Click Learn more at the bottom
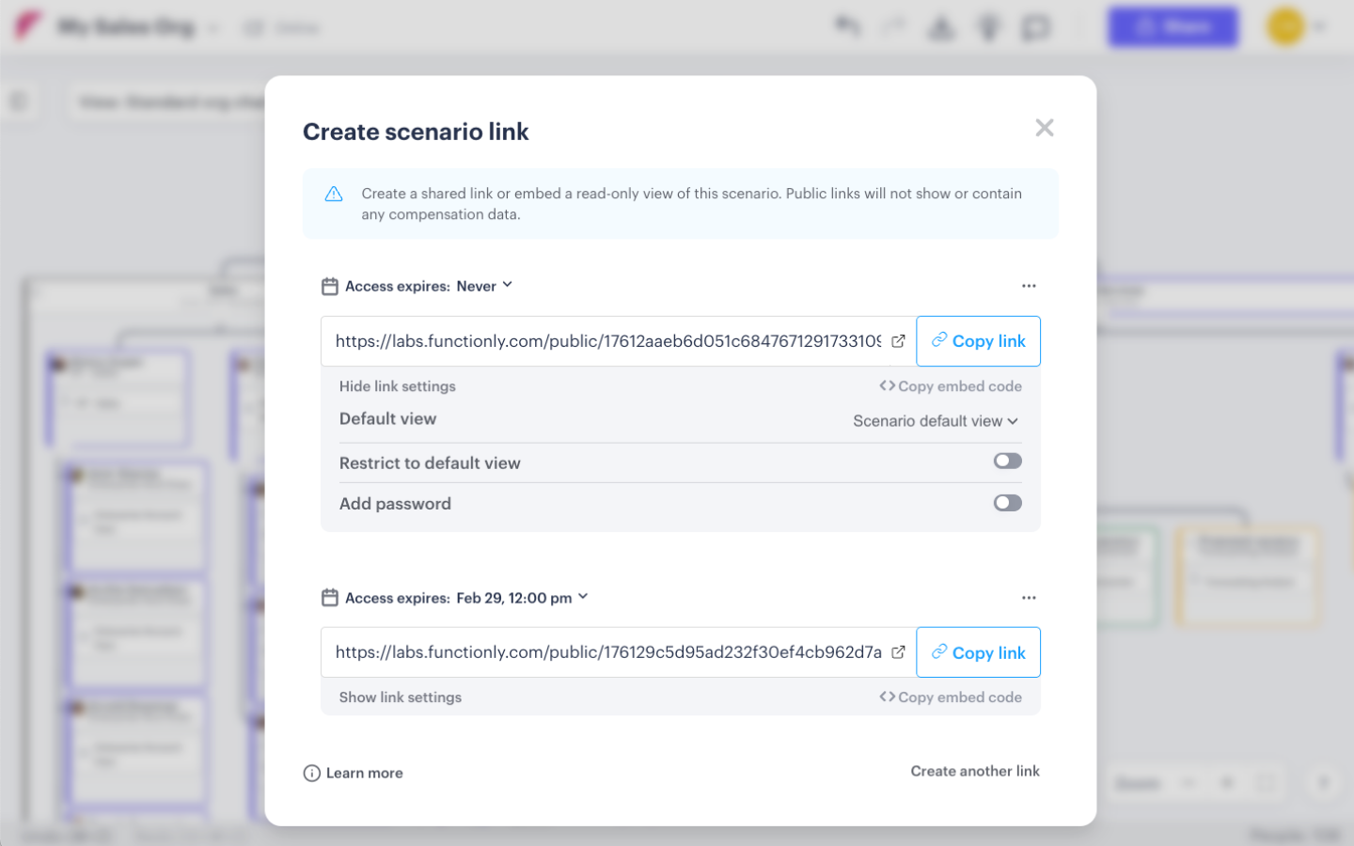The height and width of the screenshot is (846, 1354). pos(364,773)
